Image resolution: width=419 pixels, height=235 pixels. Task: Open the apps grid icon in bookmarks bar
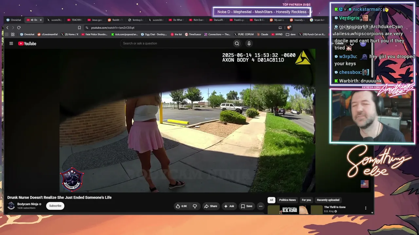click(x=13, y=34)
